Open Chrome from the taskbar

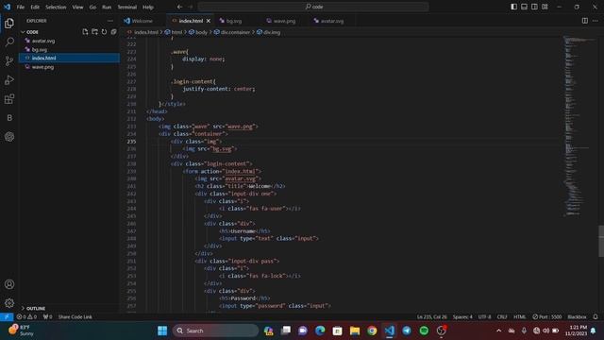(x=372, y=331)
